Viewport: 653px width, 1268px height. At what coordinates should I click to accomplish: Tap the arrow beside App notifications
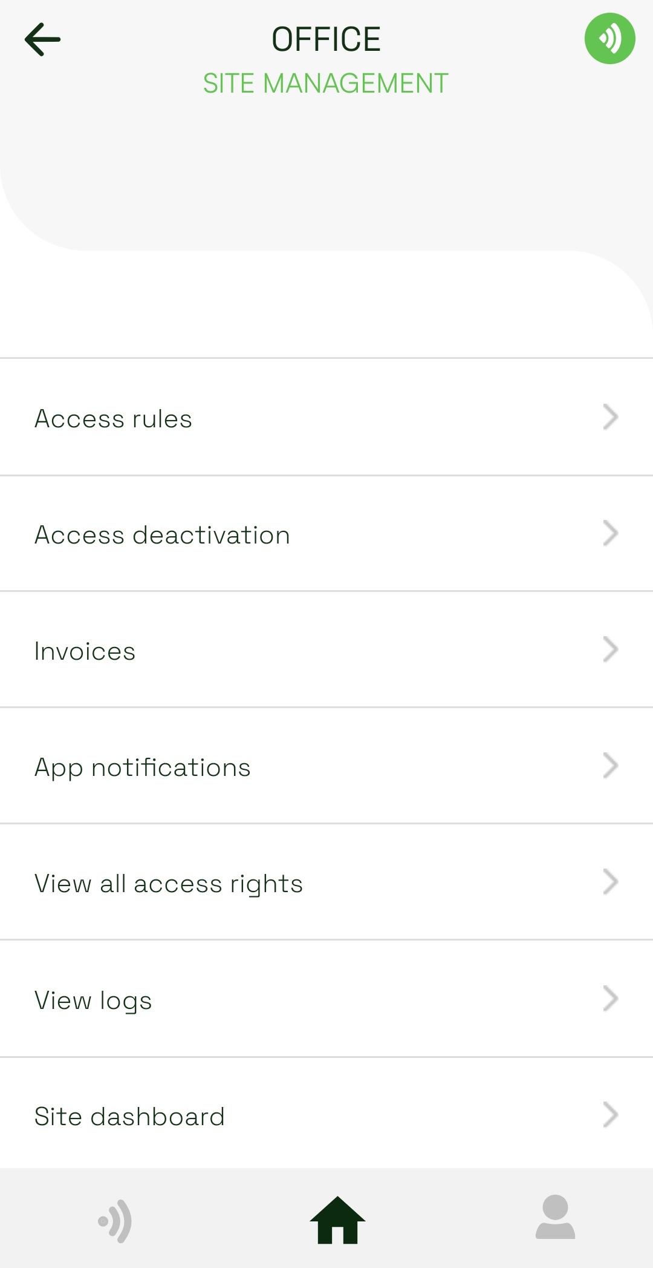pyautogui.click(x=610, y=766)
